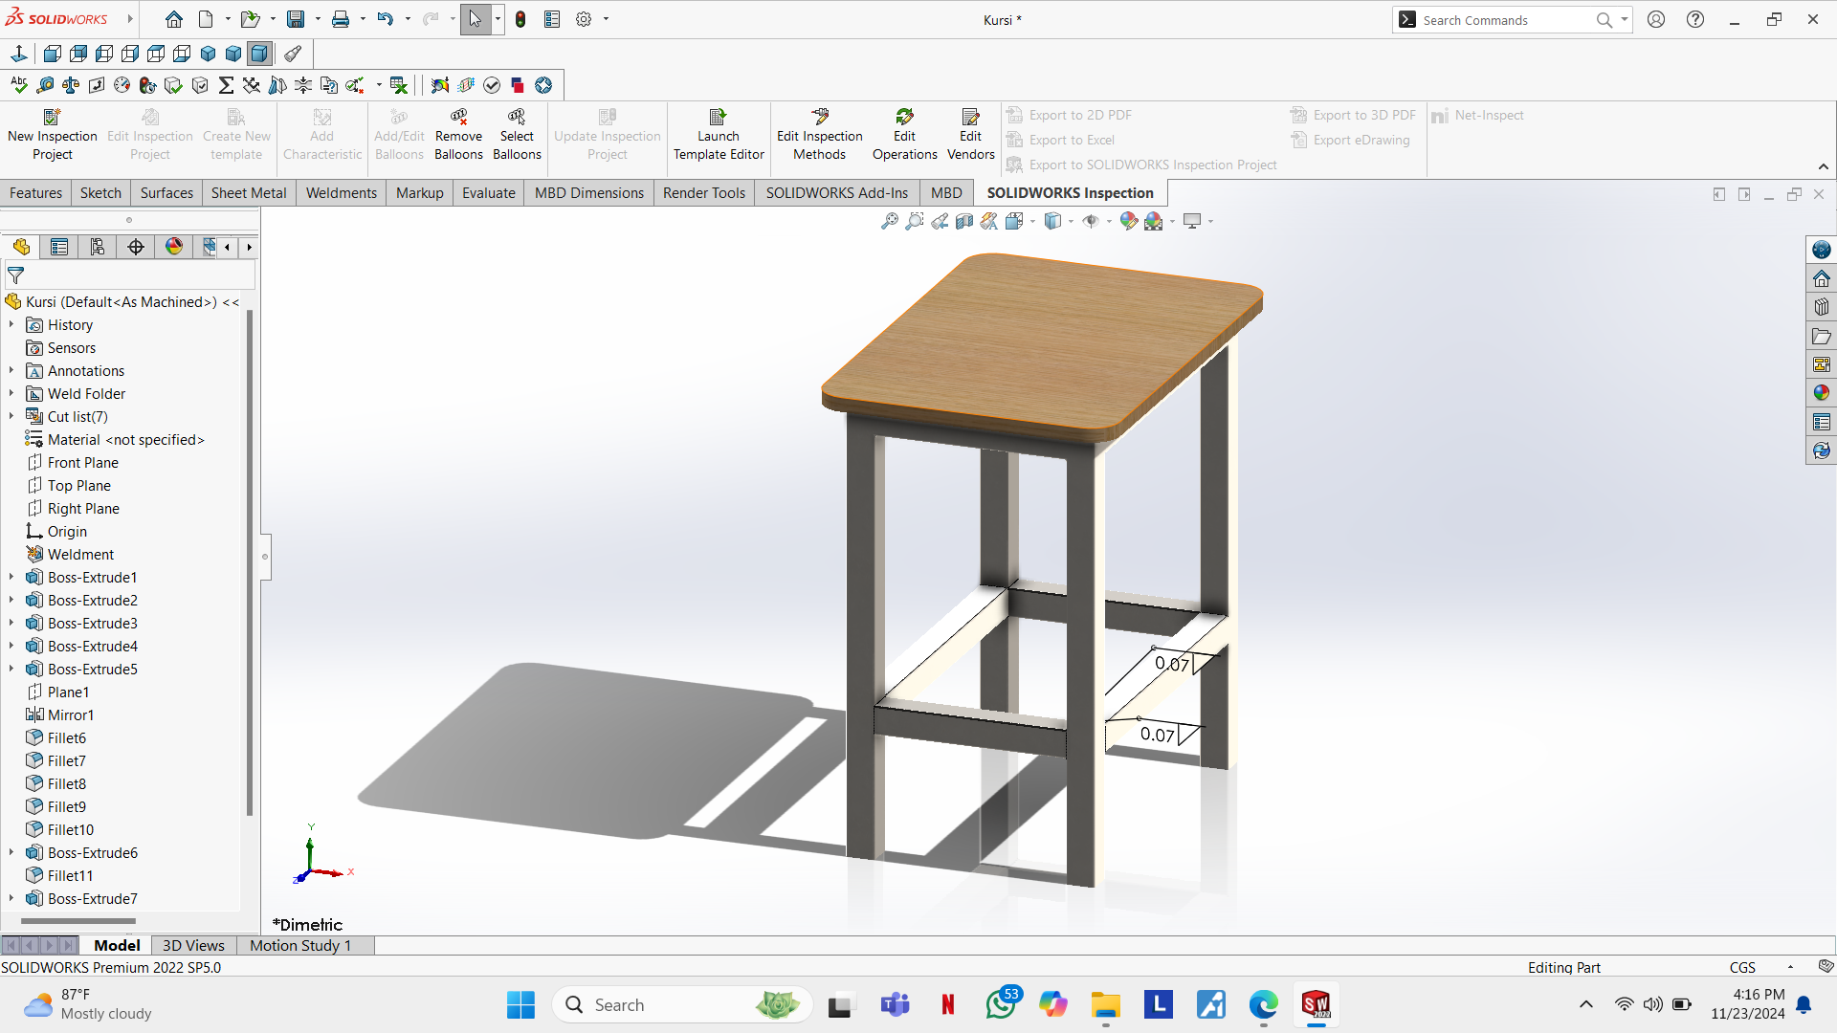Screen dimensions: 1837x1033
Task: Open the 3D Views bottom tab
Action: [x=193, y=945]
